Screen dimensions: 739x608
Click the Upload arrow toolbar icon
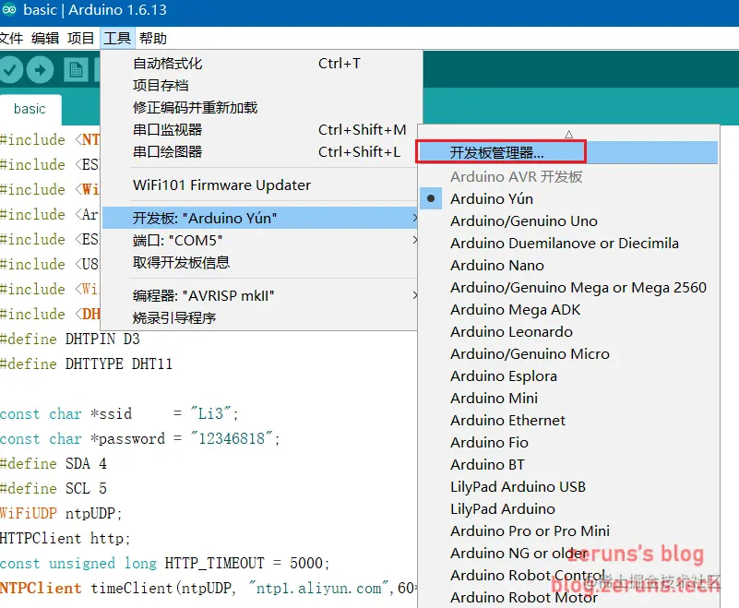(40, 70)
